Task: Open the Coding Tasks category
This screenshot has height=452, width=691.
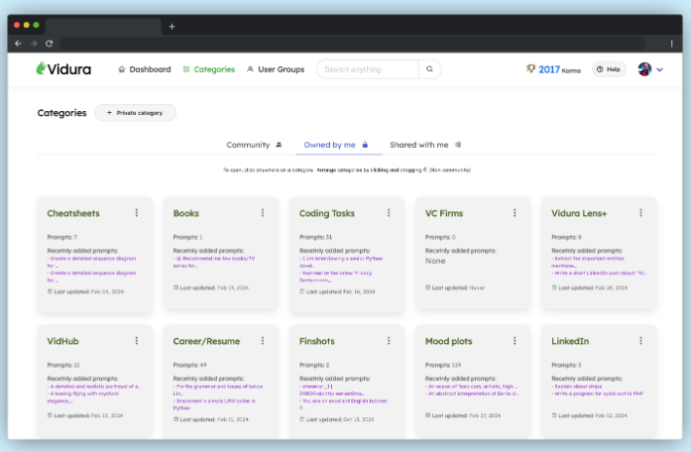Action: point(347,255)
